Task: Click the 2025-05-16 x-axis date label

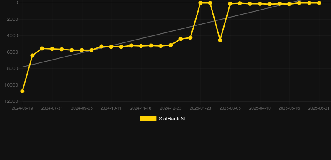Action: 289,108
